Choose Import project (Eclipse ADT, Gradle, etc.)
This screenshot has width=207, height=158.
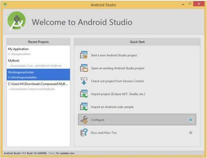(x=118, y=94)
